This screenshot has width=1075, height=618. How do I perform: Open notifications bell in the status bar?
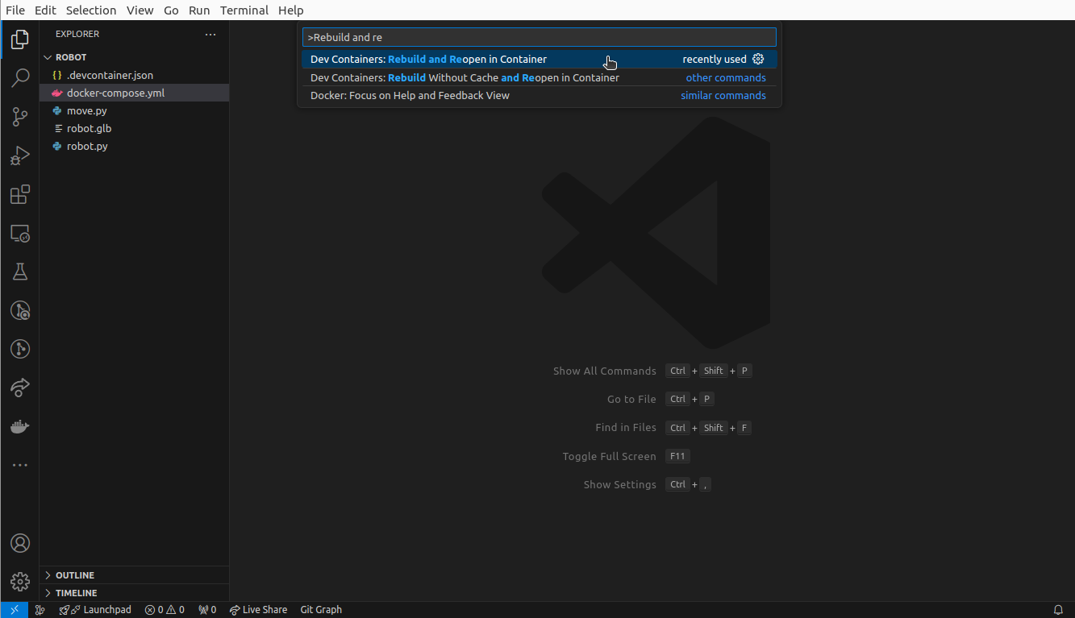coord(1059,610)
